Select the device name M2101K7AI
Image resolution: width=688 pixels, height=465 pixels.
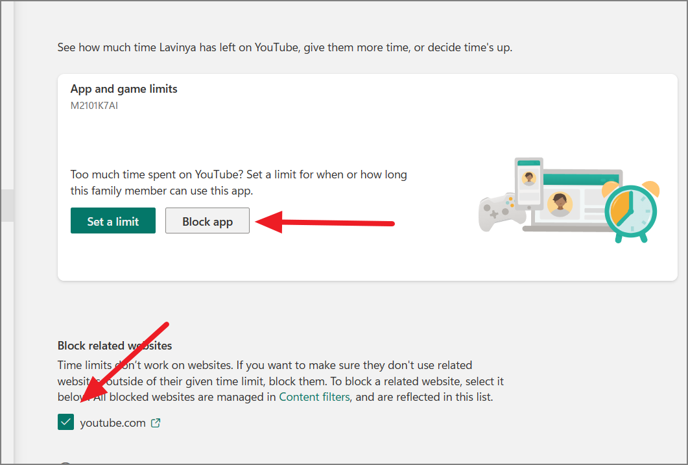point(94,106)
